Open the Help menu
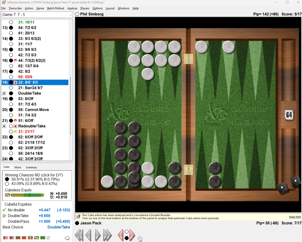The image size is (302, 242). pos(136,8)
